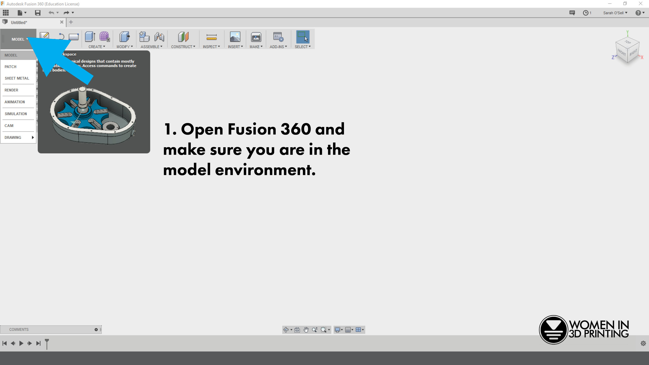Viewport: 649px width, 365px height.
Task: Click the workspace preview gearbox image
Action: 93,116
